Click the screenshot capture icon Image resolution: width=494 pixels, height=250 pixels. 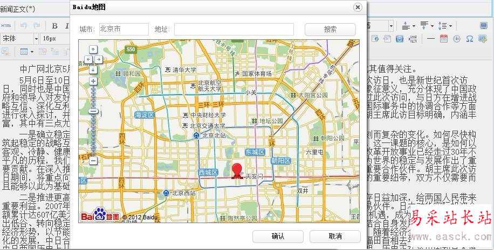(483, 39)
